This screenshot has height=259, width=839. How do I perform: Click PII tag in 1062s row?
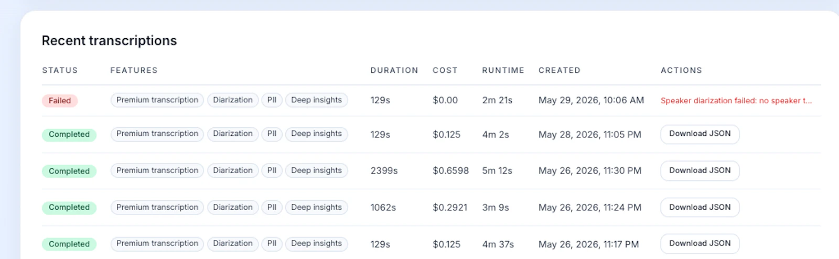pos(272,208)
